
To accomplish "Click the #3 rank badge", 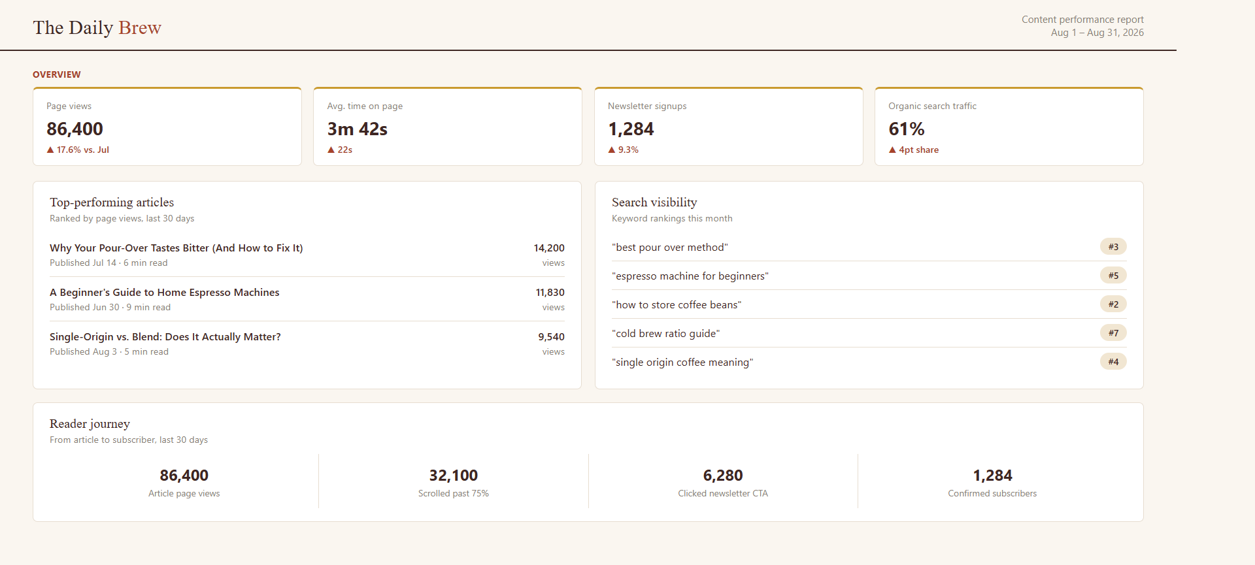I will [x=1113, y=247].
